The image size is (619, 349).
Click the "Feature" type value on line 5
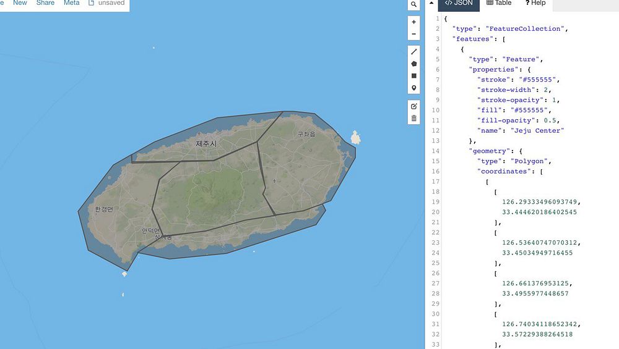tap(521, 59)
